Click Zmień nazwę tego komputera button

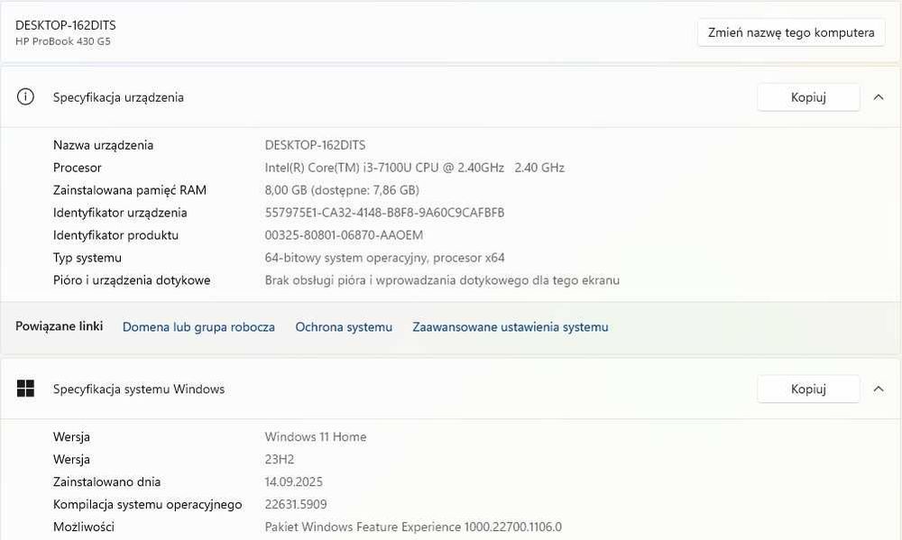click(x=791, y=32)
